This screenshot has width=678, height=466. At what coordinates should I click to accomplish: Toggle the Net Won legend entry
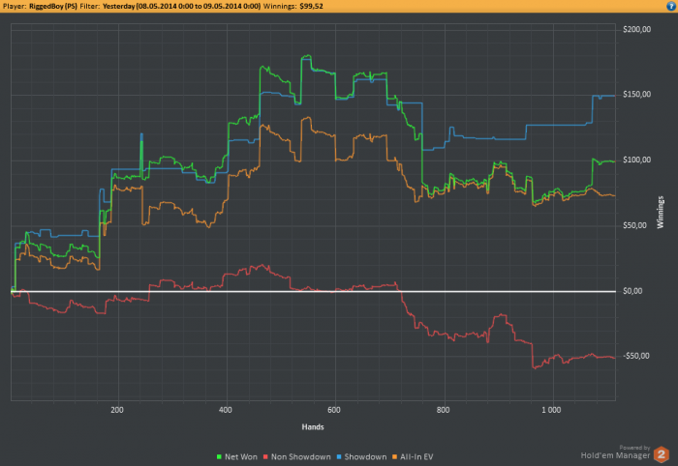tap(236, 456)
